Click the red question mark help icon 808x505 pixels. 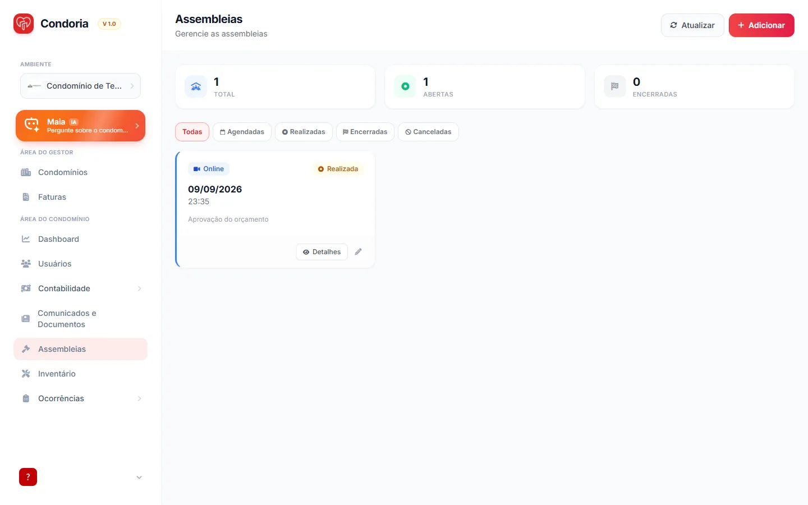(x=28, y=477)
